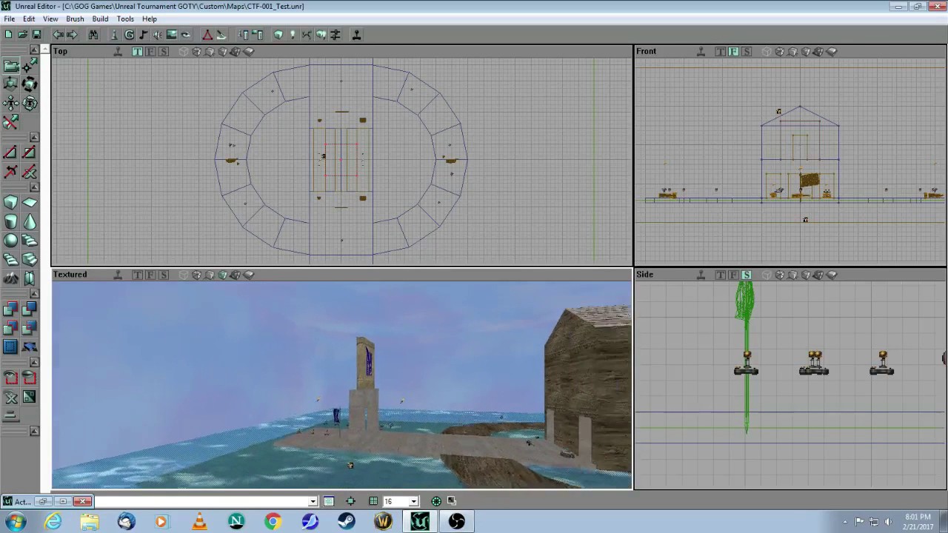Collapse the clipping tools group
The width and height of the screenshot is (948, 533).
(35, 138)
